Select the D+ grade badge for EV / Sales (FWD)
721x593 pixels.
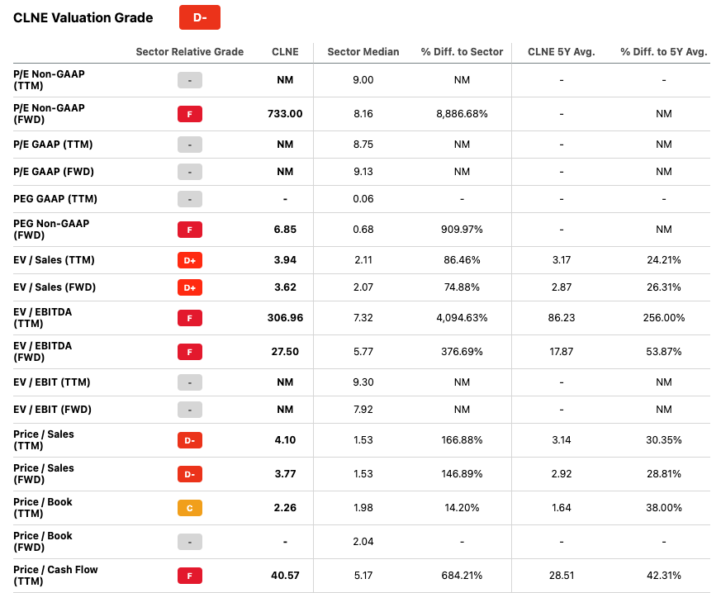tap(189, 287)
